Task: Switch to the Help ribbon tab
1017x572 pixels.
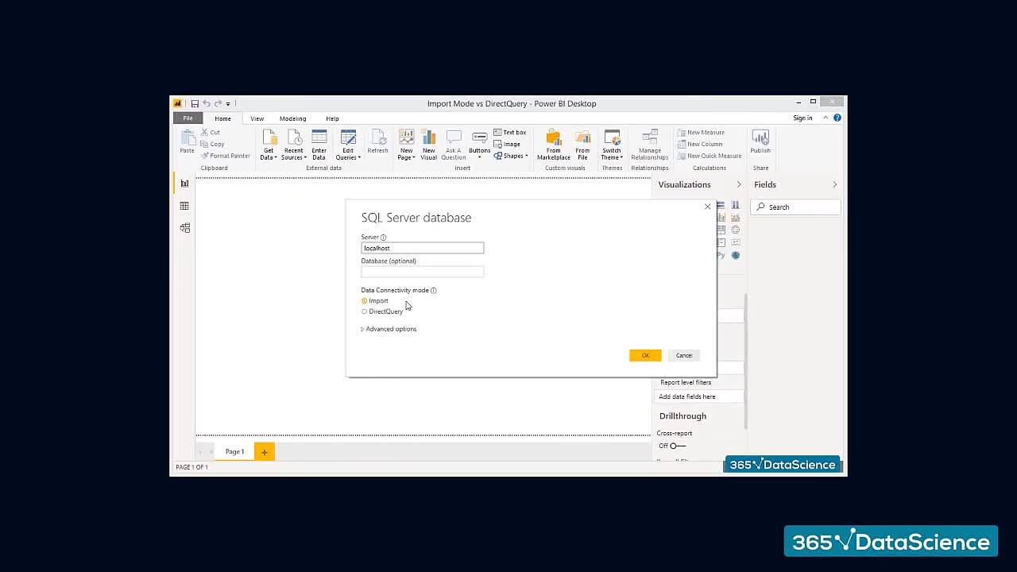Action: [x=332, y=118]
